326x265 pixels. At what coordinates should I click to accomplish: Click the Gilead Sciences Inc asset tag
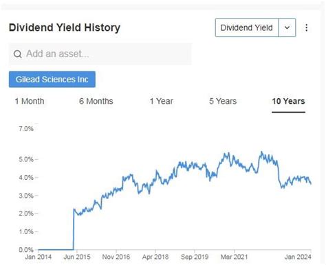point(52,79)
